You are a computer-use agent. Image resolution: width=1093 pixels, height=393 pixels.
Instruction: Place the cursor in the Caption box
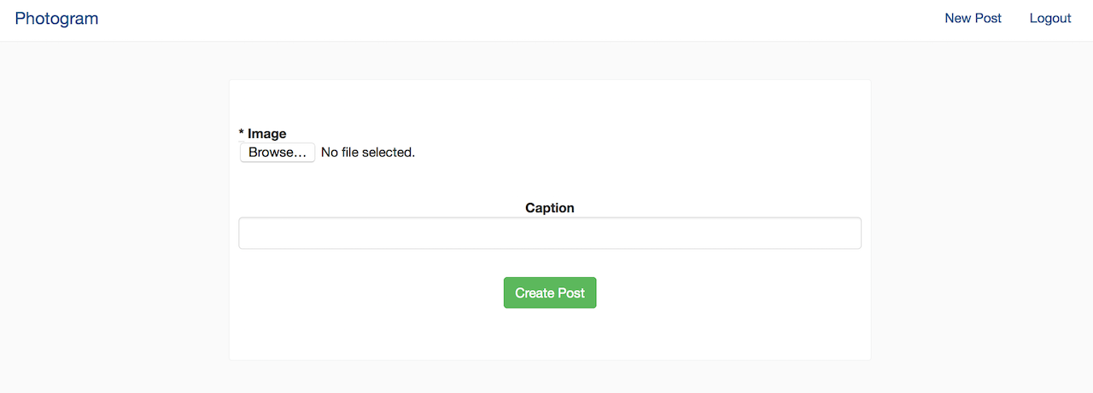[x=550, y=234]
